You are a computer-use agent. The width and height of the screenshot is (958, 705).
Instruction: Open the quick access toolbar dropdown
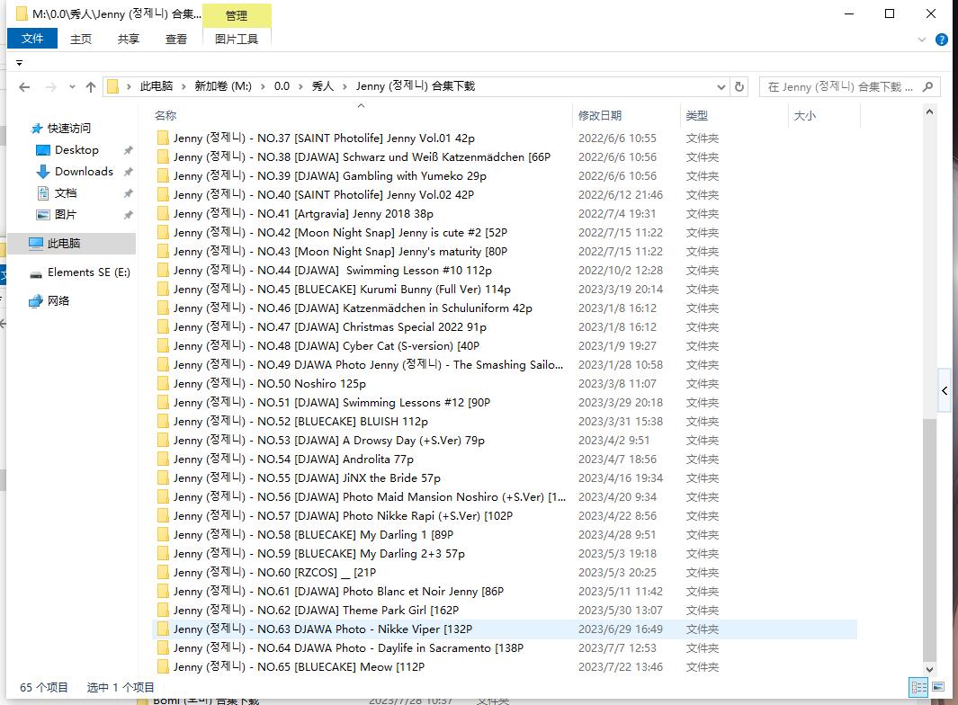19,62
